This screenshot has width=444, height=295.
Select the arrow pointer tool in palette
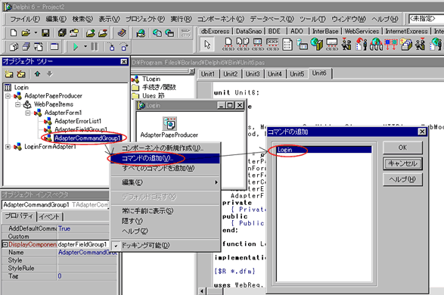click(x=207, y=45)
